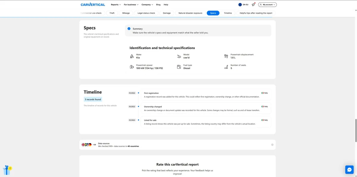Jump to the Damage tab
Image resolution: width=357 pixels, height=177 pixels.
click(167, 13)
